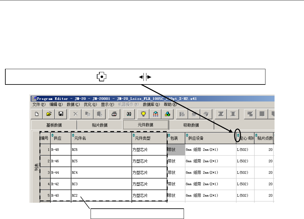Click the 8mm 纸带 cell in the RC5 row
The image size is (304, 219).
click(211, 161)
